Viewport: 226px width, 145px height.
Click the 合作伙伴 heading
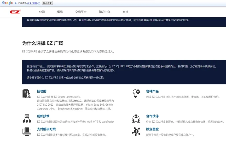pyautogui.click(x=152, y=116)
